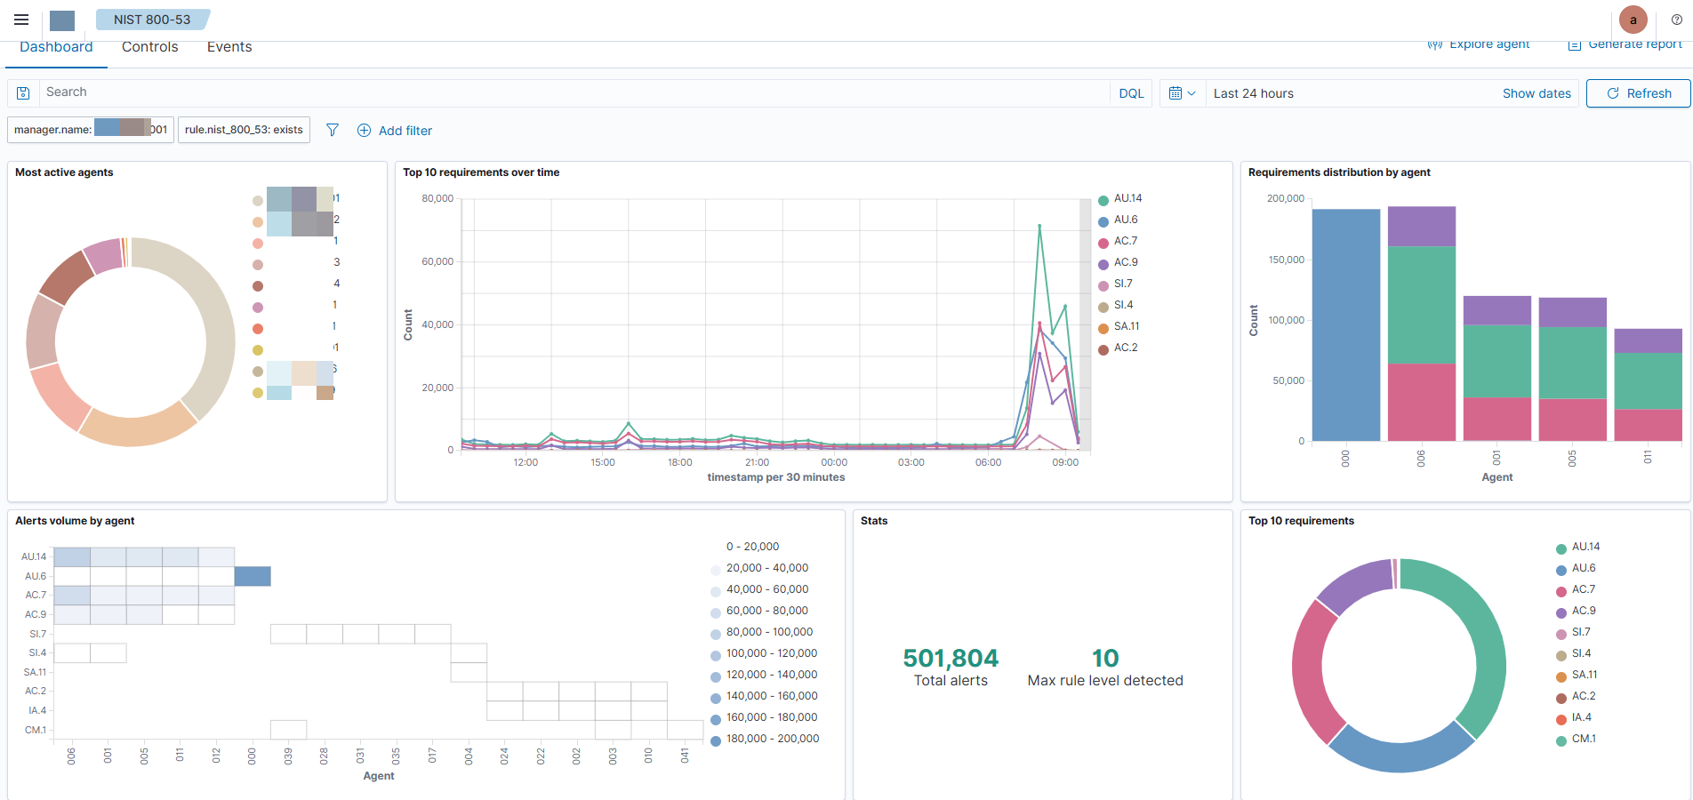Click in the Search query field
Viewport: 1693px width, 800px height.
click(x=569, y=92)
